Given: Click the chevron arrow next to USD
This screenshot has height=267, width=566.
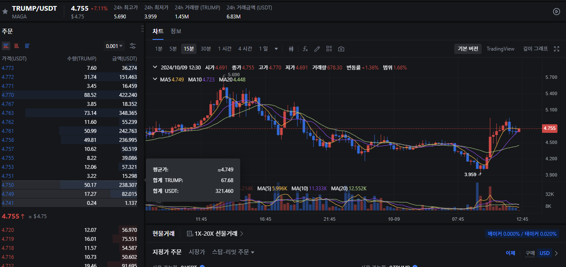Looking at the screenshot, I should [x=556, y=253].
